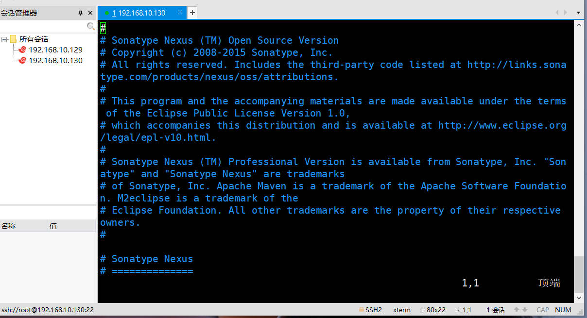Click the '/legal/epl-v10.html.' terminal text
587x318 pixels.
pyautogui.click(x=158, y=137)
